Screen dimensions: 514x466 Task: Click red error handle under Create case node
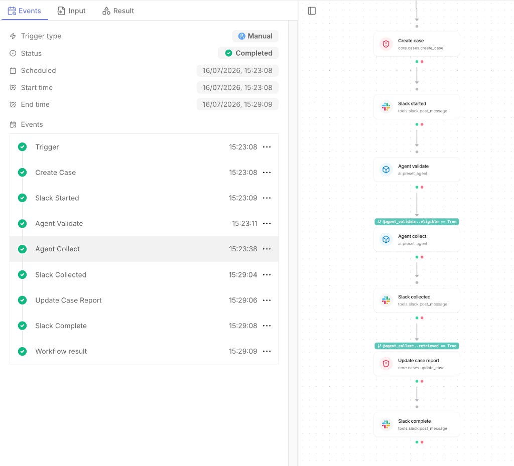pos(422,62)
